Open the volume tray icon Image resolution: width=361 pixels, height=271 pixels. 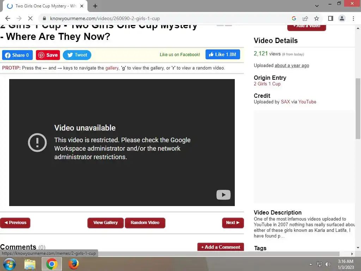pyautogui.click(x=328, y=264)
